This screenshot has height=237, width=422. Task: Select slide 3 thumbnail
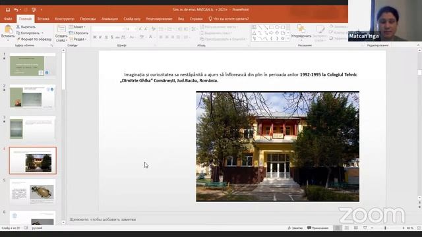[x=32, y=128]
